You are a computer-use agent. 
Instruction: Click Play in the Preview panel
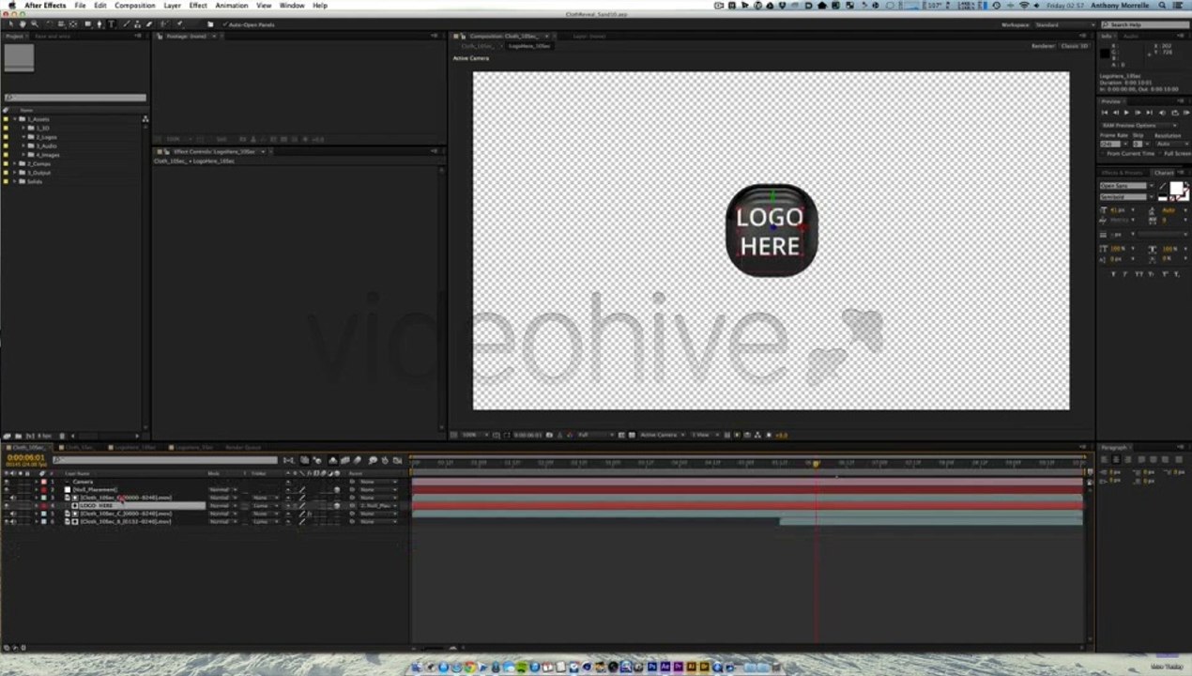(1126, 113)
